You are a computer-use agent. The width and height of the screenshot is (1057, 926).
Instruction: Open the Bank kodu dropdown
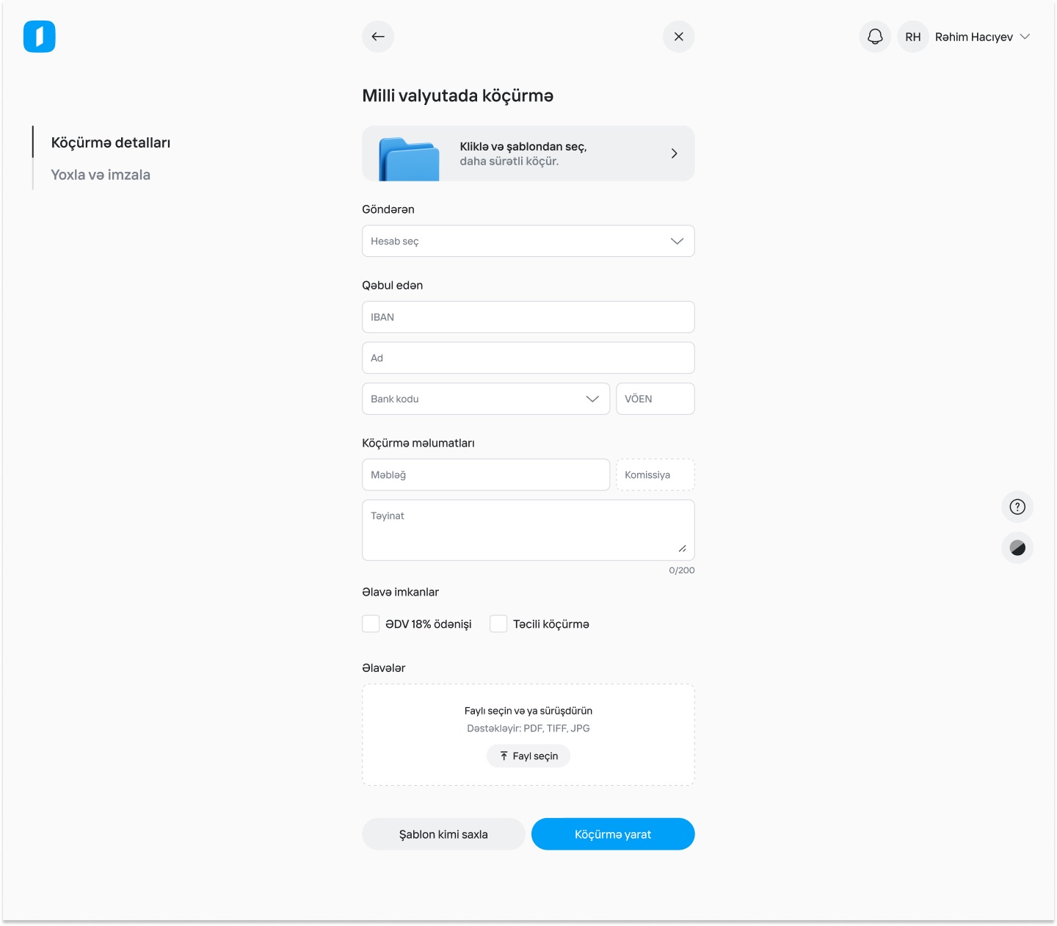[486, 399]
